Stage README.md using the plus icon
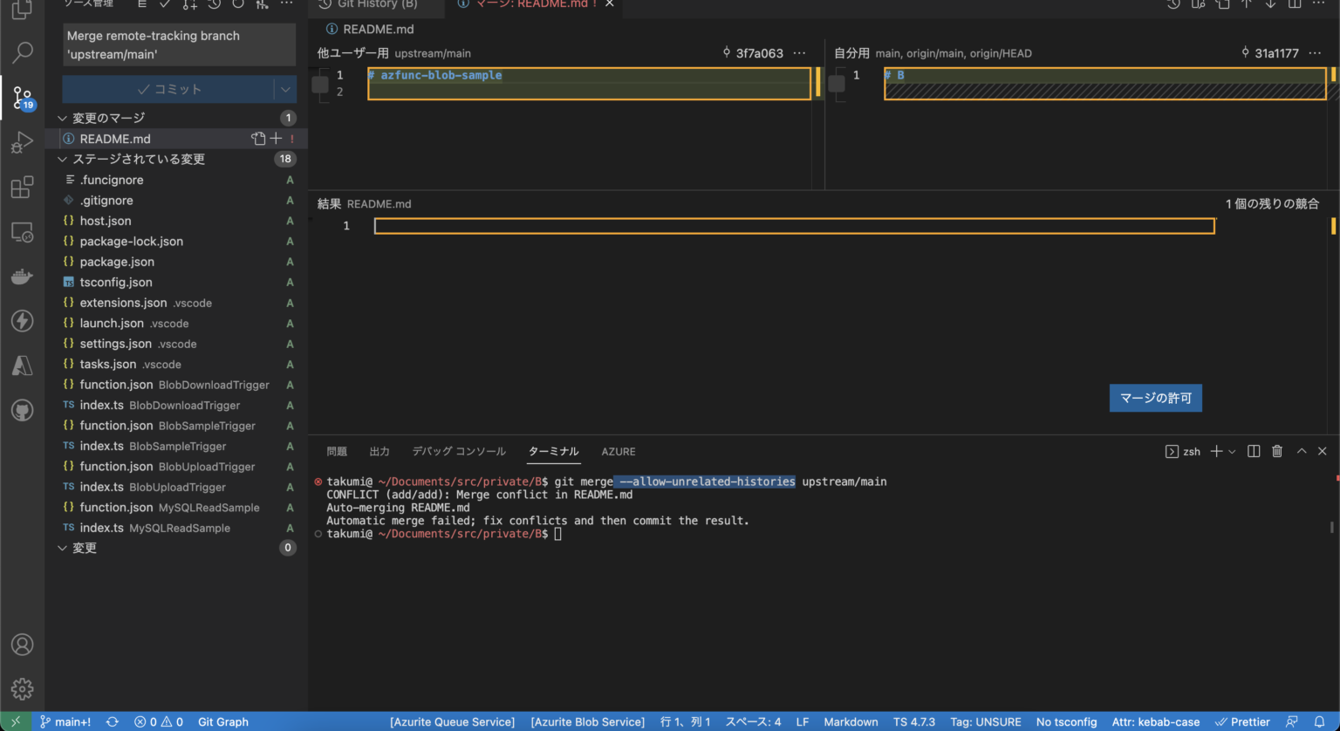Image resolution: width=1340 pixels, height=731 pixels. click(276, 139)
